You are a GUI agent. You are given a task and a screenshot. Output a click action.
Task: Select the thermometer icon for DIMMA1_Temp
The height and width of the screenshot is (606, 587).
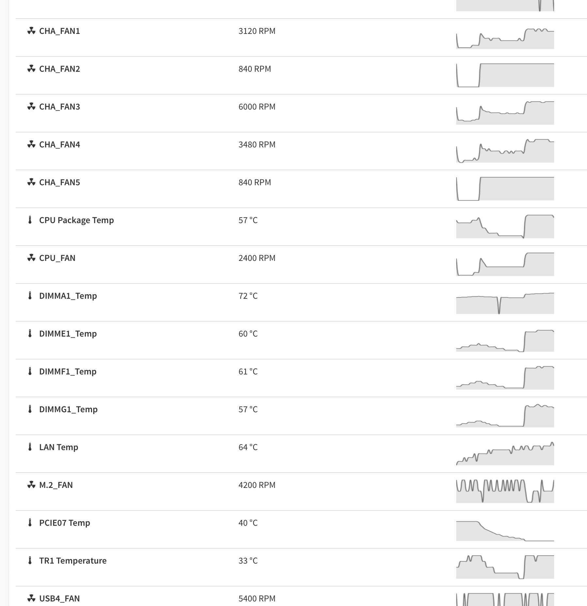30,296
